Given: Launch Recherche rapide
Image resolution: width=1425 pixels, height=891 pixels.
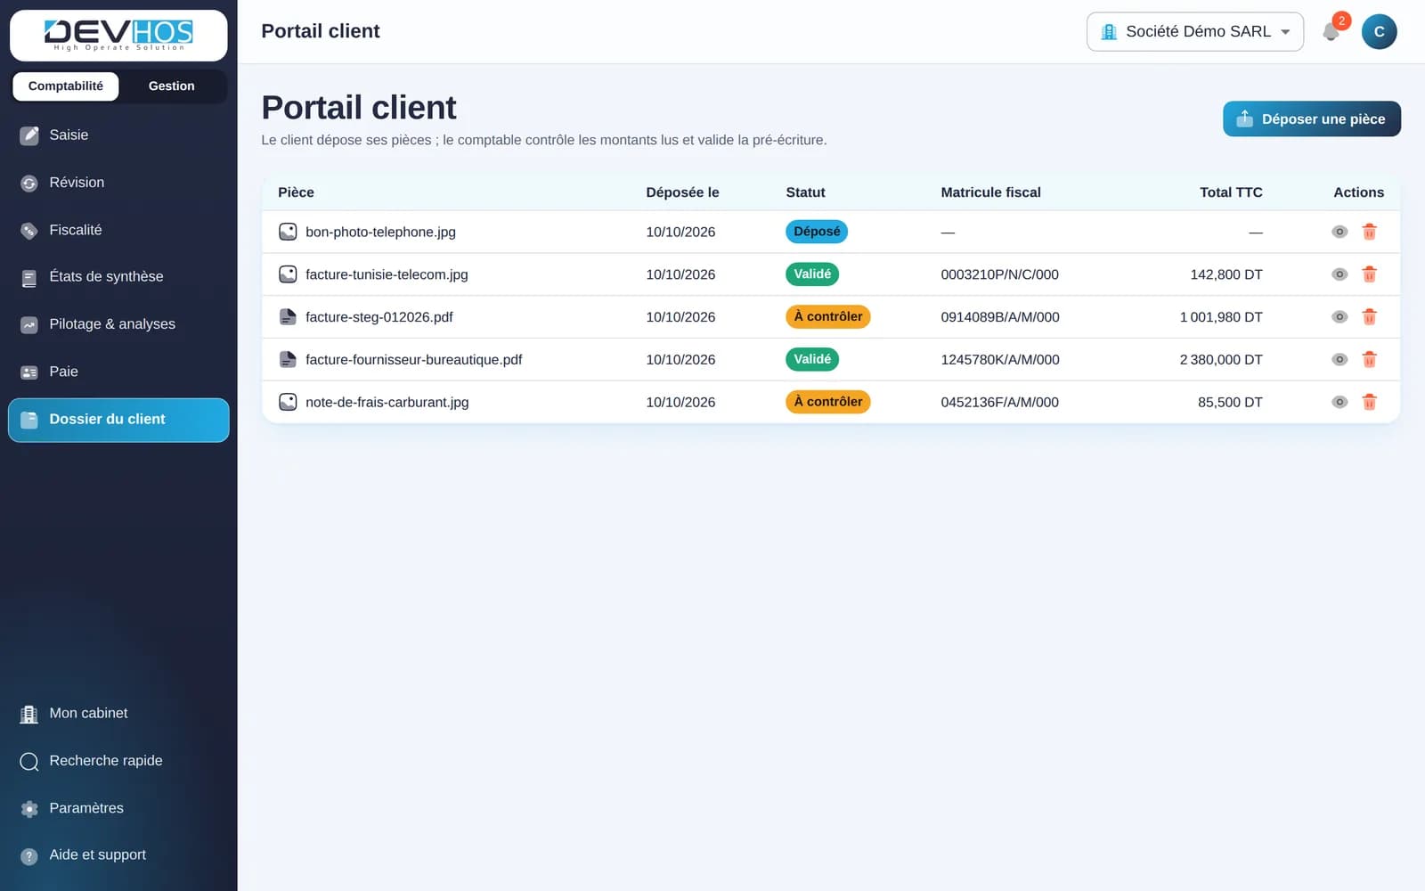Looking at the screenshot, I should click(x=118, y=761).
